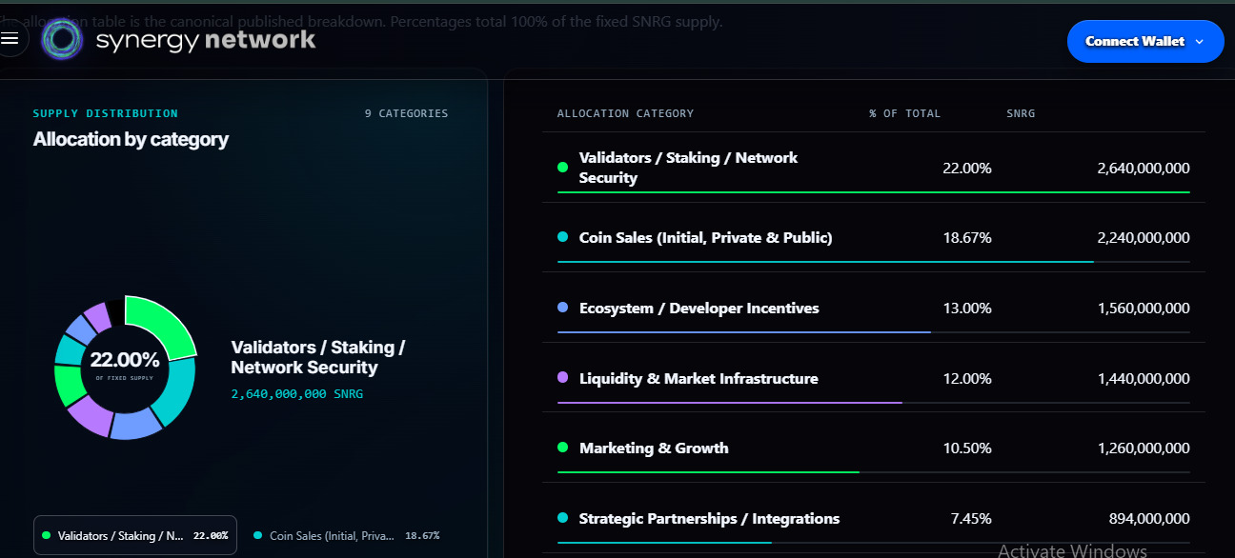The image size is (1235, 558).
Task: Click the 22.00% cell in Validators row
Action: coord(967,168)
